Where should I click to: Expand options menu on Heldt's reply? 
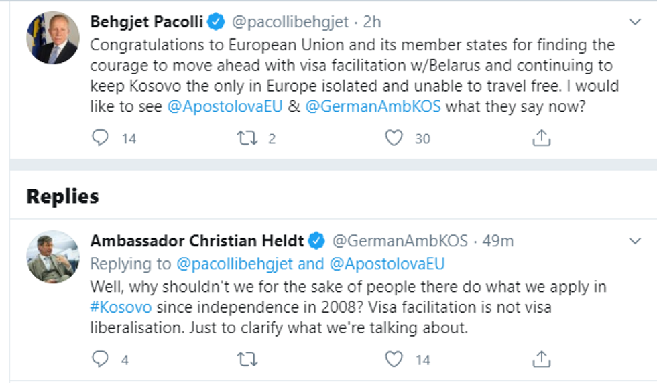click(x=635, y=240)
